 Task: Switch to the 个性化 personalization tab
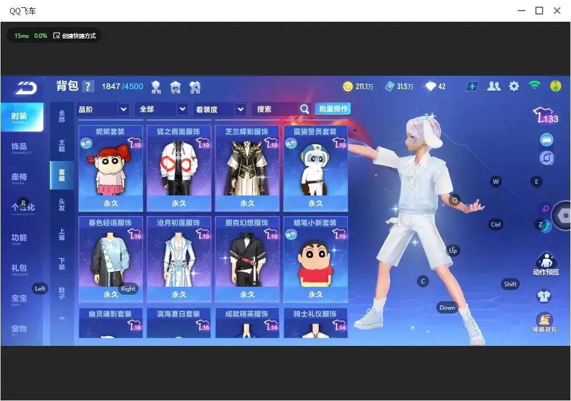[23, 207]
